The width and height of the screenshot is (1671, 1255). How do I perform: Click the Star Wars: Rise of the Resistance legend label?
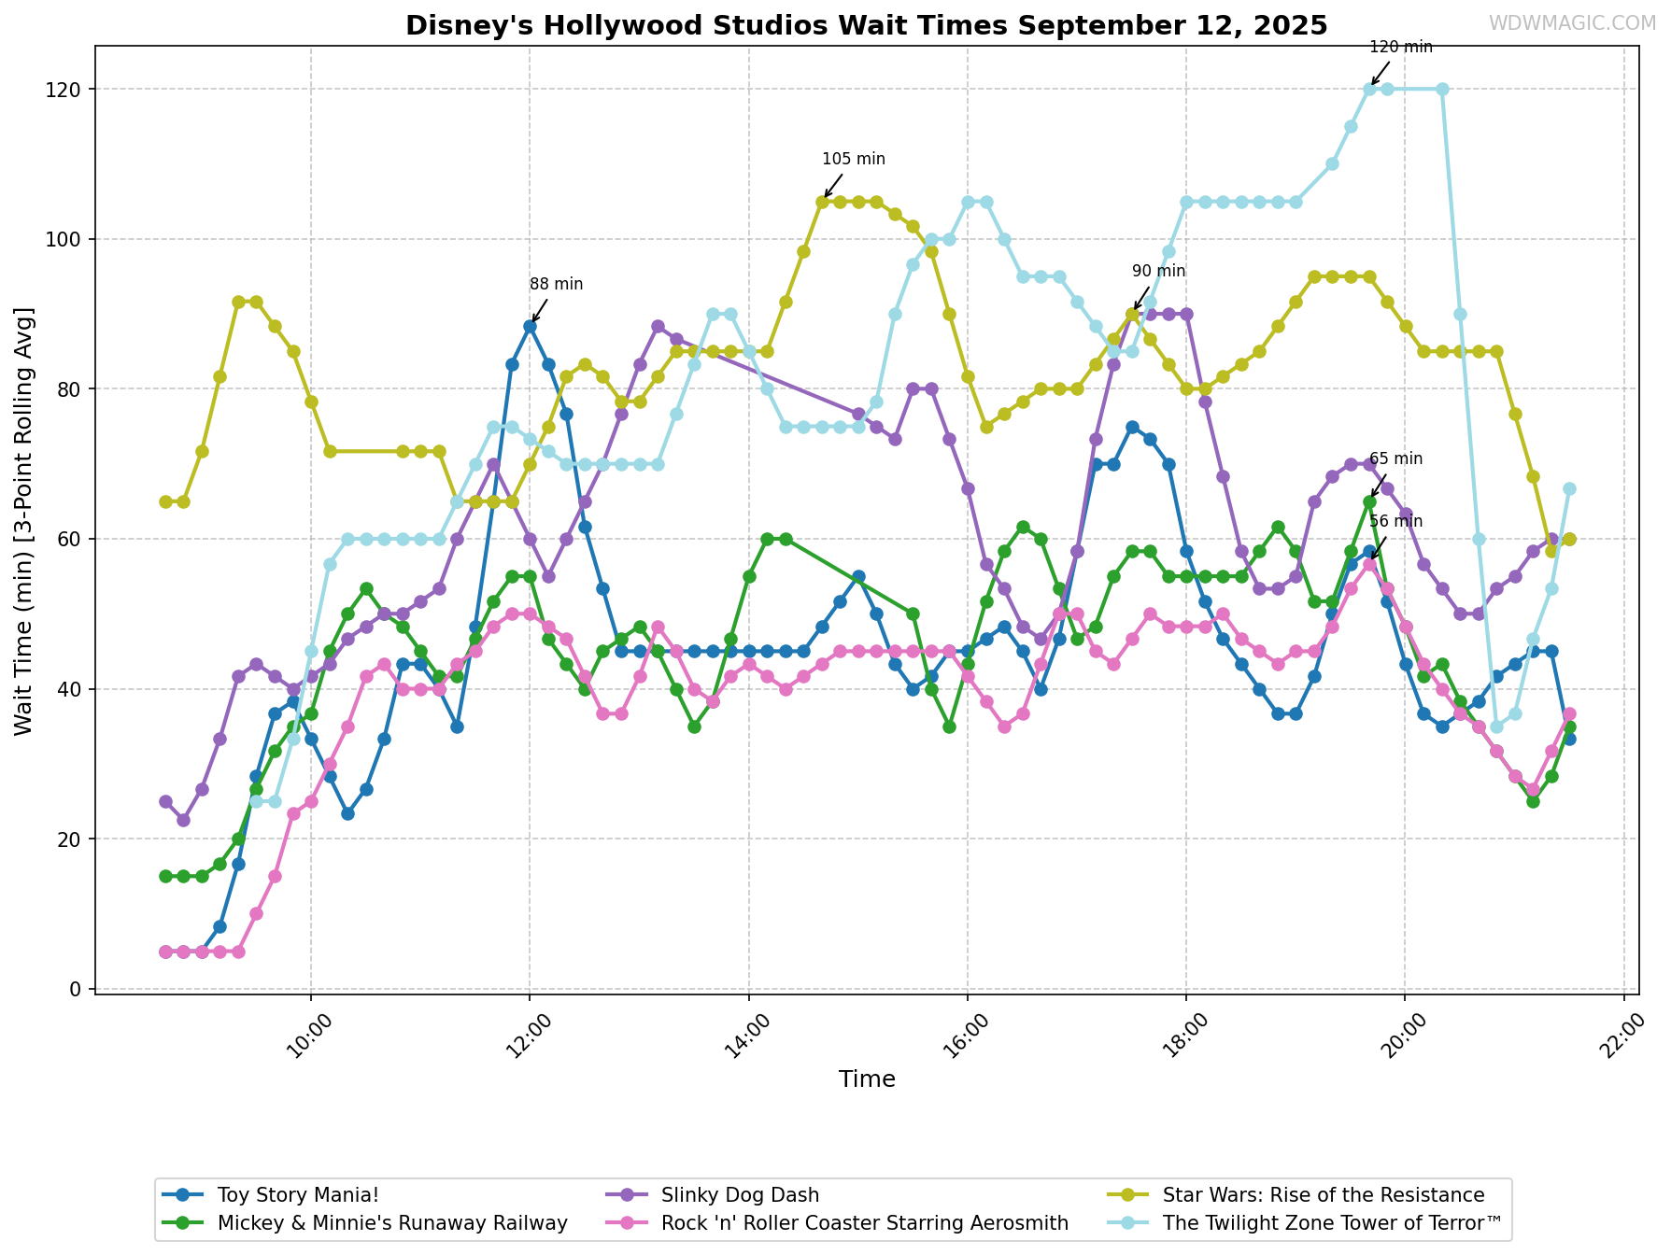click(1324, 1195)
